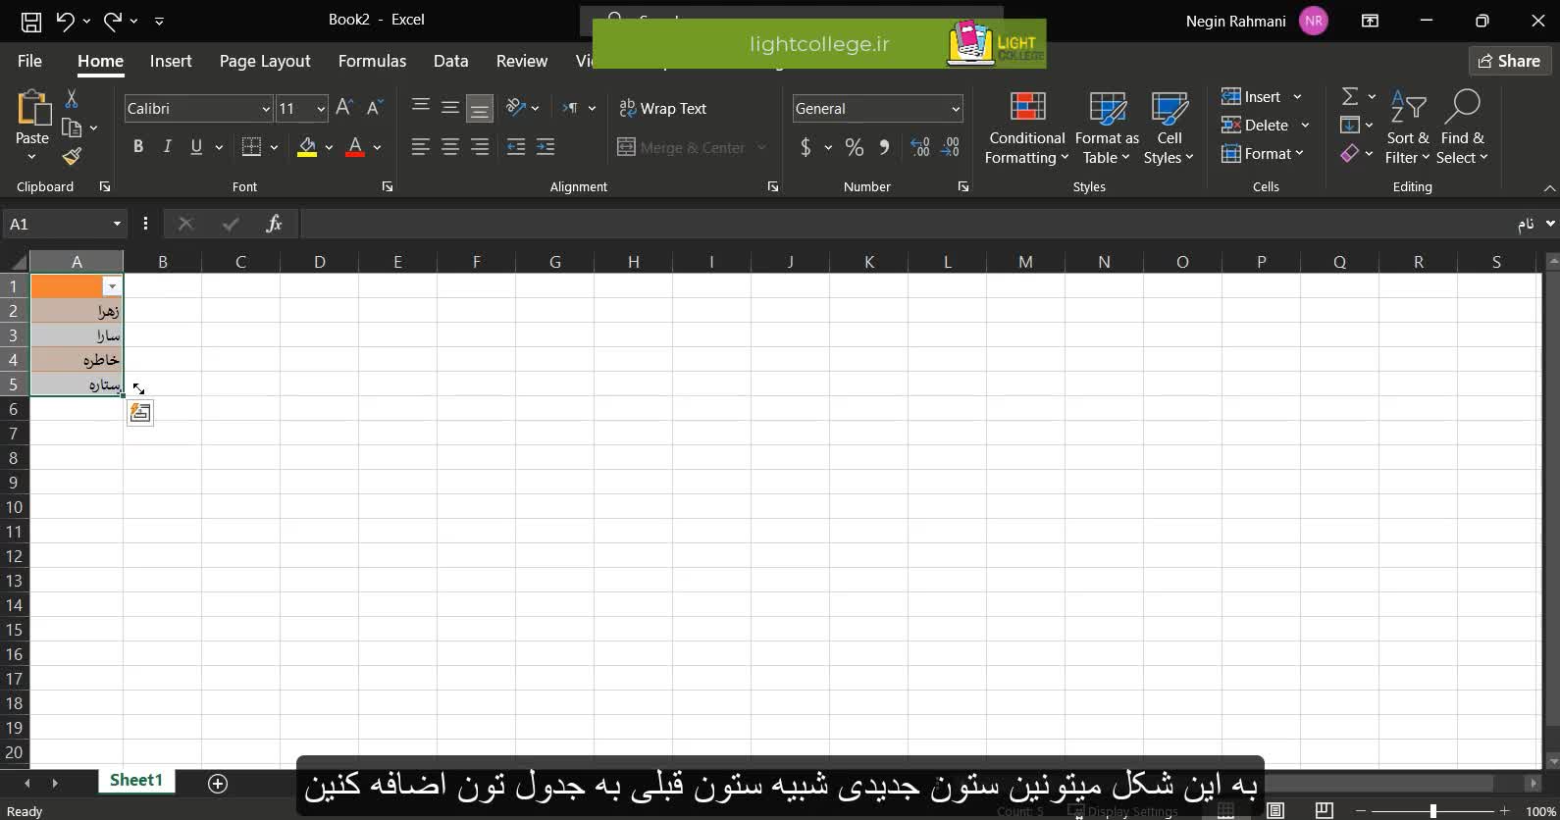Toggle Italic formatting
This screenshot has height=820, width=1560.
tap(167, 147)
